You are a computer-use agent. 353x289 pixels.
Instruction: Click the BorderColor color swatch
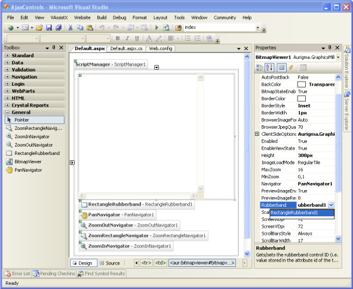tap(302, 98)
